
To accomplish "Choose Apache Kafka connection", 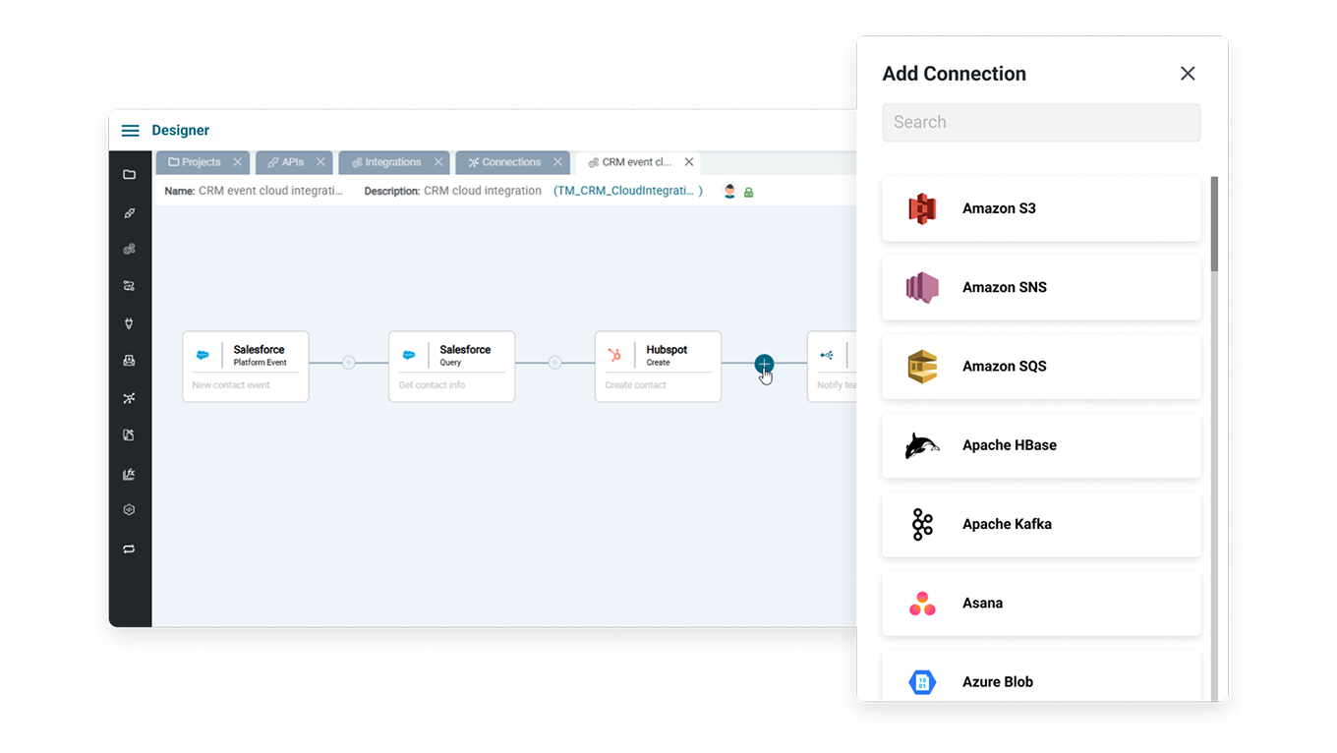I will [1041, 524].
